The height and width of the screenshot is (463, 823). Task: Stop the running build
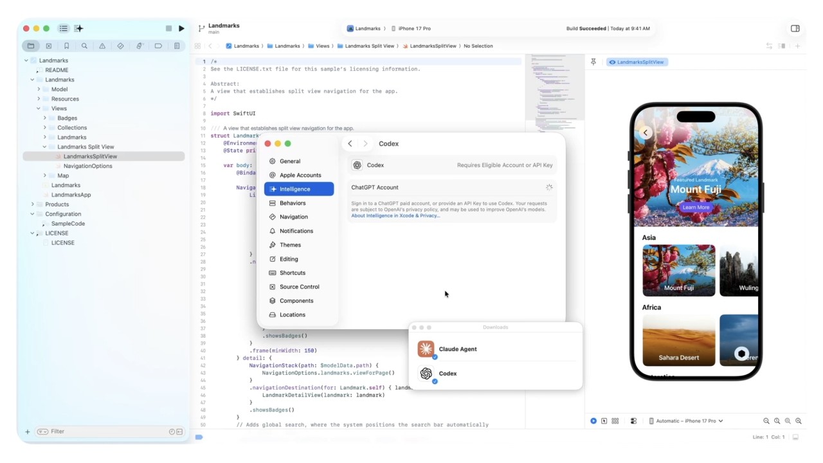pyautogui.click(x=168, y=28)
